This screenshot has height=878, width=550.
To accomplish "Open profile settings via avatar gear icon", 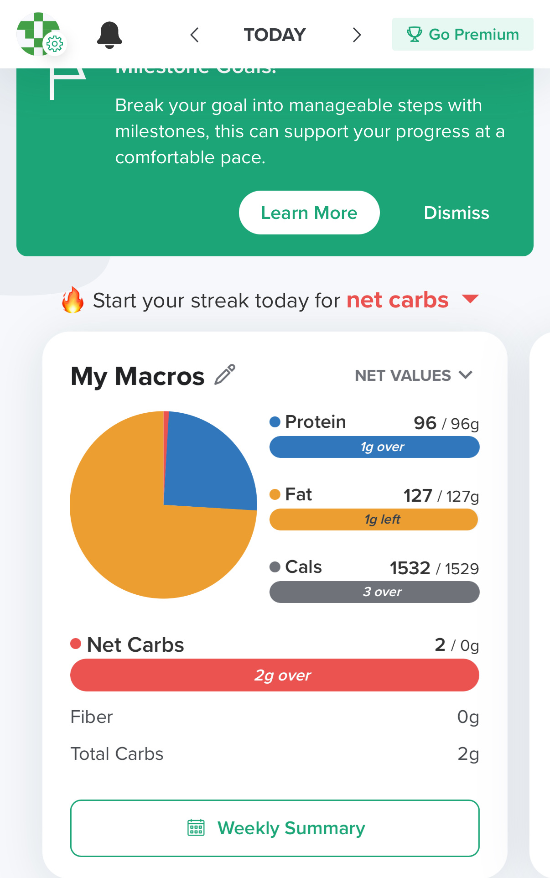I will click(54, 44).
